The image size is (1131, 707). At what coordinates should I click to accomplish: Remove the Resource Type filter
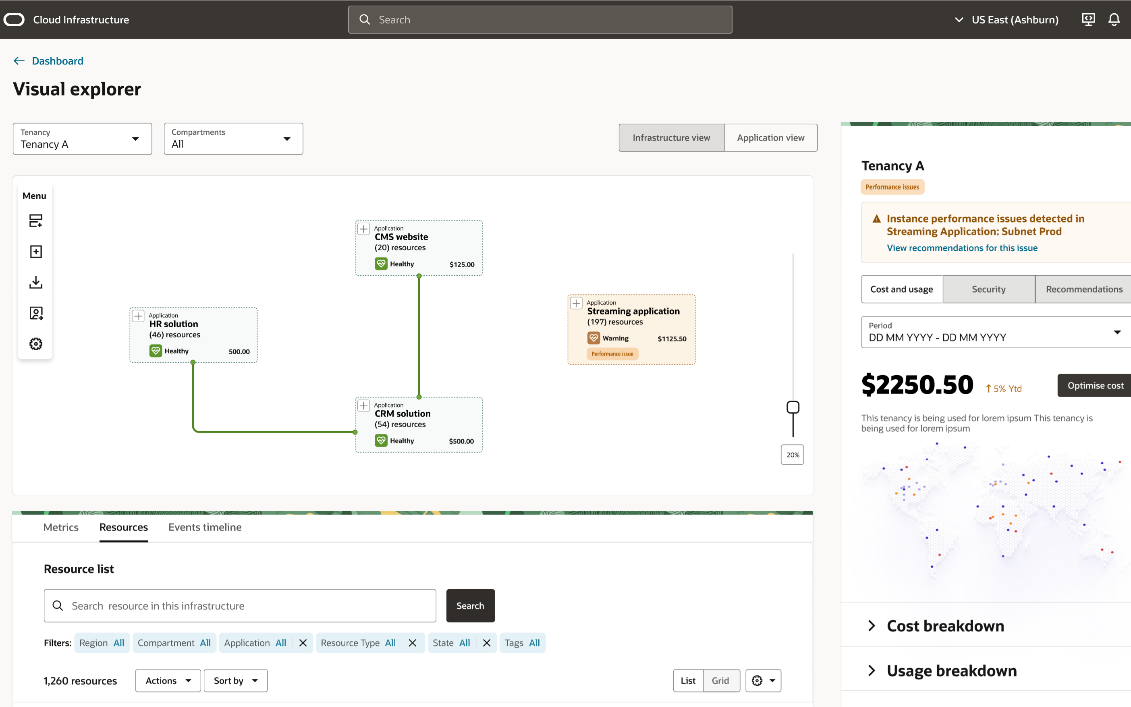[x=412, y=643]
